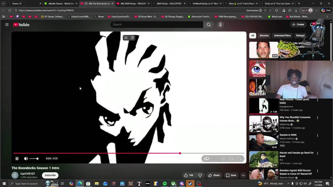Select the Related filter chip
This screenshot has width=333, height=187.
(x=300, y=36)
